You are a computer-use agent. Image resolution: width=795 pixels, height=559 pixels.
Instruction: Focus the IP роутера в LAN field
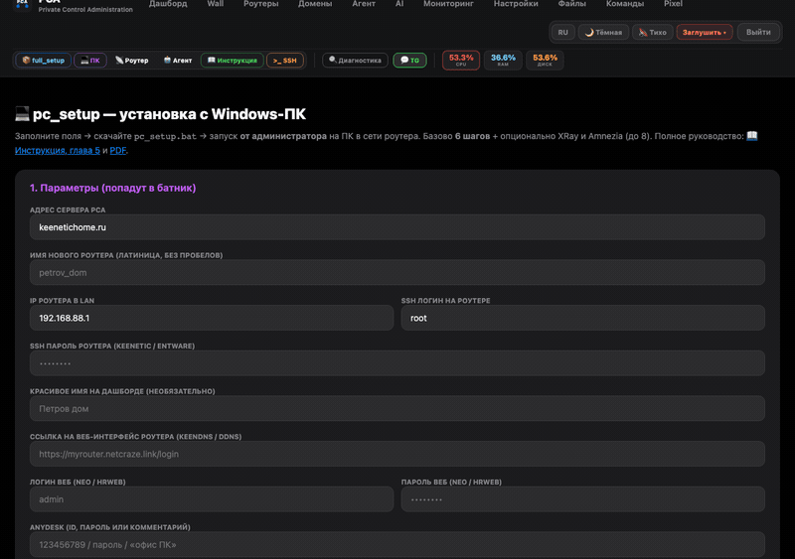click(212, 318)
